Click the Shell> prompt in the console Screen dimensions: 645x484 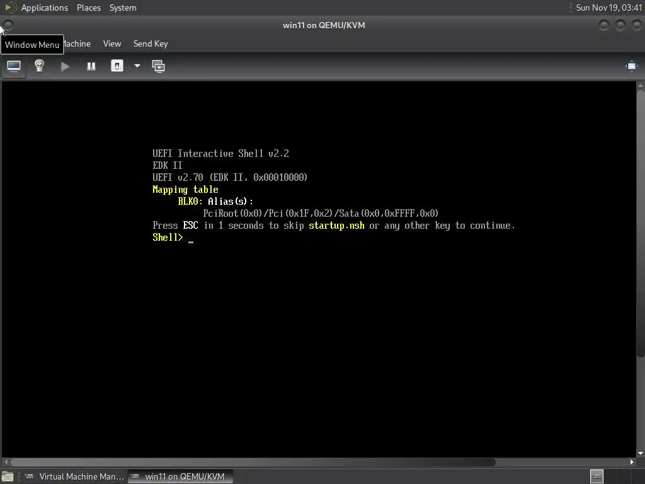(168, 238)
